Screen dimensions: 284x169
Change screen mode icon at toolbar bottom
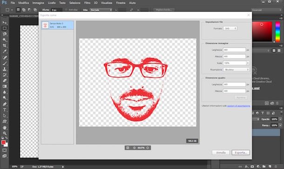(x=5, y=156)
